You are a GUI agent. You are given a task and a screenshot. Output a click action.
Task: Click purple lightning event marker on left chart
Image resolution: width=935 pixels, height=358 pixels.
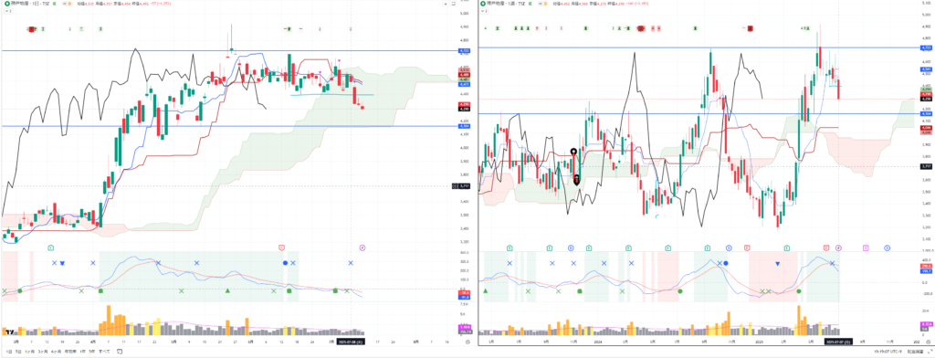pyautogui.click(x=362, y=247)
